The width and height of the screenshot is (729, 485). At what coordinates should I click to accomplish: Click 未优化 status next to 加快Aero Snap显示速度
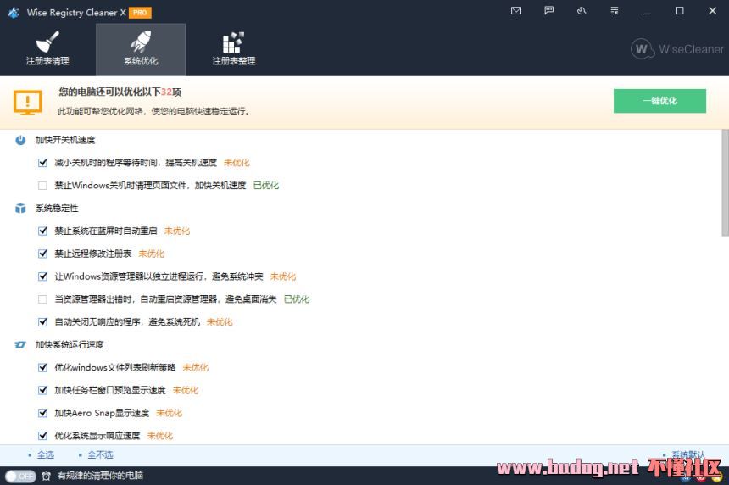[x=170, y=413]
